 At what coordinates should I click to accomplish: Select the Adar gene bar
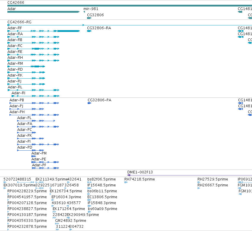44,12
